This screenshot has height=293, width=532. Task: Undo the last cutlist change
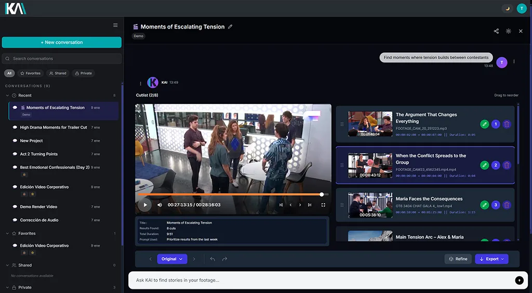212,259
